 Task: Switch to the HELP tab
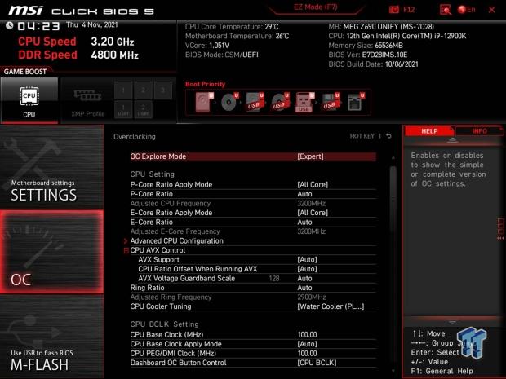click(x=429, y=131)
